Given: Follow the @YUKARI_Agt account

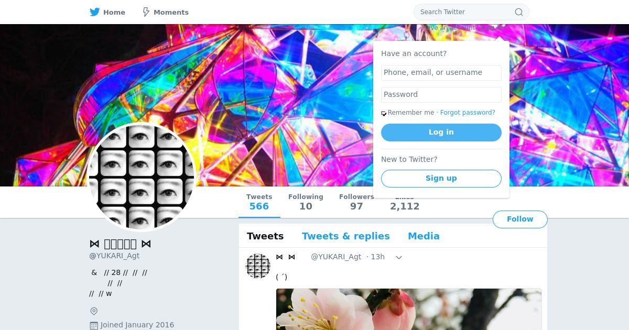Looking at the screenshot, I should click(x=520, y=219).
